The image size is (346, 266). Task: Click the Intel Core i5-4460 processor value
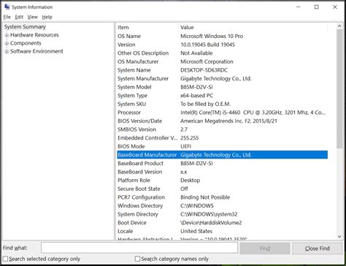tap(253, 113)
